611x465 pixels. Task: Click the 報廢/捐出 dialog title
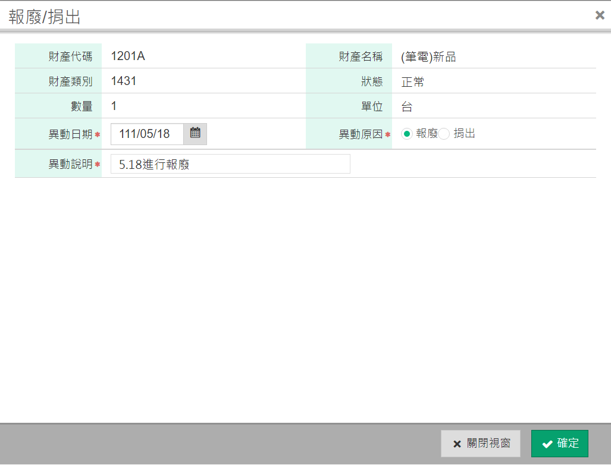coord(45,17)
